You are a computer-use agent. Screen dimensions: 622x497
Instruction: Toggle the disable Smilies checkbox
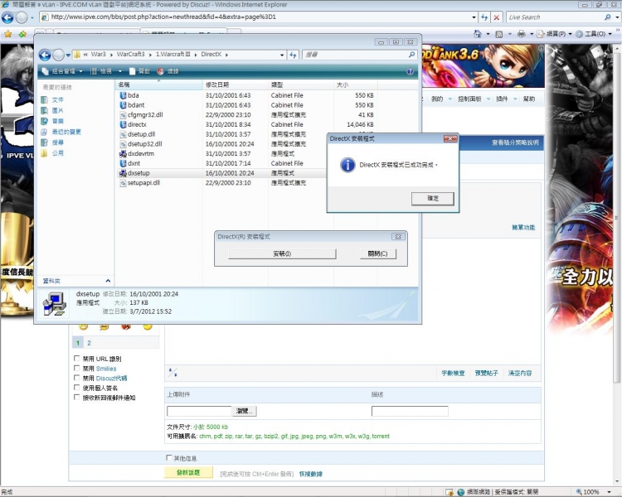click(x=77, y=369)
